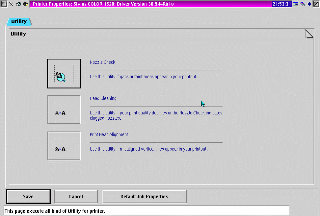Click the blue up-down arrows roll-up icon
Viewport: 320px width, 216px height.
309,4
